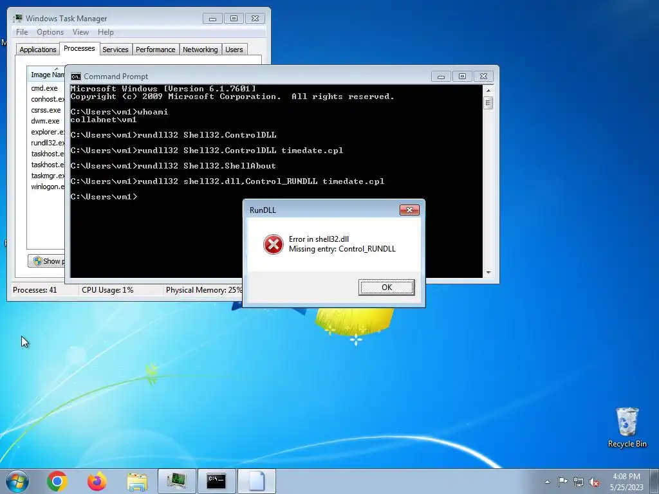Click Command Prompt scrollbar up arrow
The width and height of the screenshot is (659, 494).
488,90
